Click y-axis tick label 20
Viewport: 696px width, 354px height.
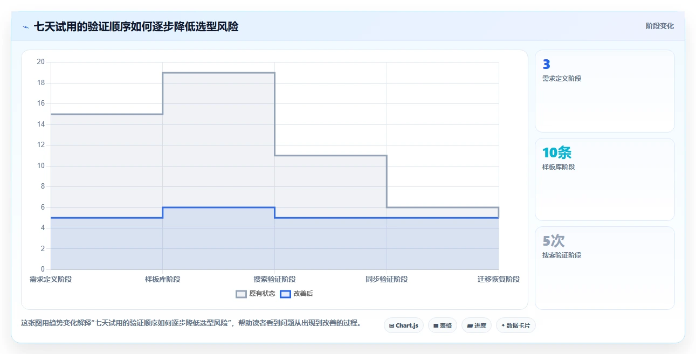(41, 62)
